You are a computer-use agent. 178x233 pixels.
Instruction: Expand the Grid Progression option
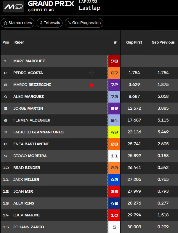[x=84, y=23]
